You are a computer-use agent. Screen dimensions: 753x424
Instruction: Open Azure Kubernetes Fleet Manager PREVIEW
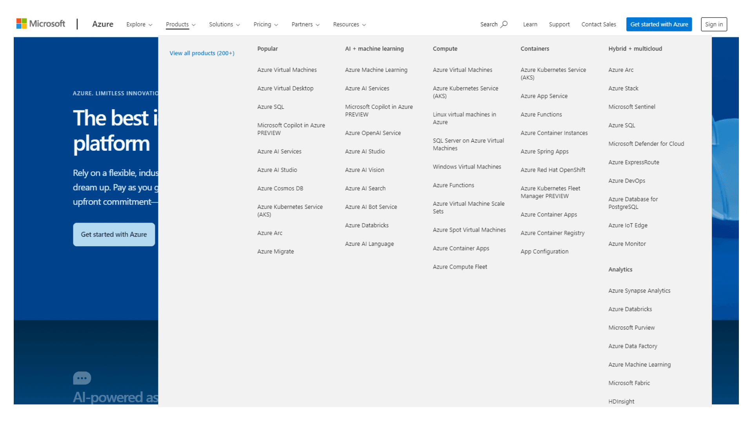click(x=550, y=192)
